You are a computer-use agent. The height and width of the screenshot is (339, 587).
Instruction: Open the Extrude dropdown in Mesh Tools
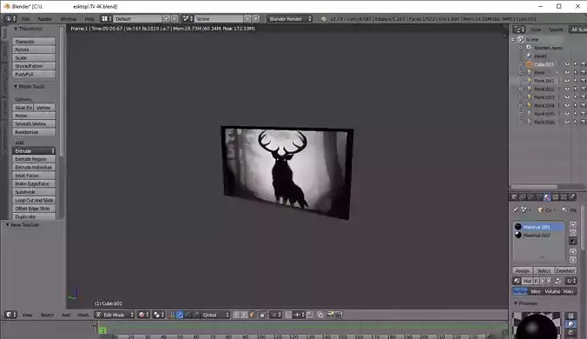click(x=34, y=150)
